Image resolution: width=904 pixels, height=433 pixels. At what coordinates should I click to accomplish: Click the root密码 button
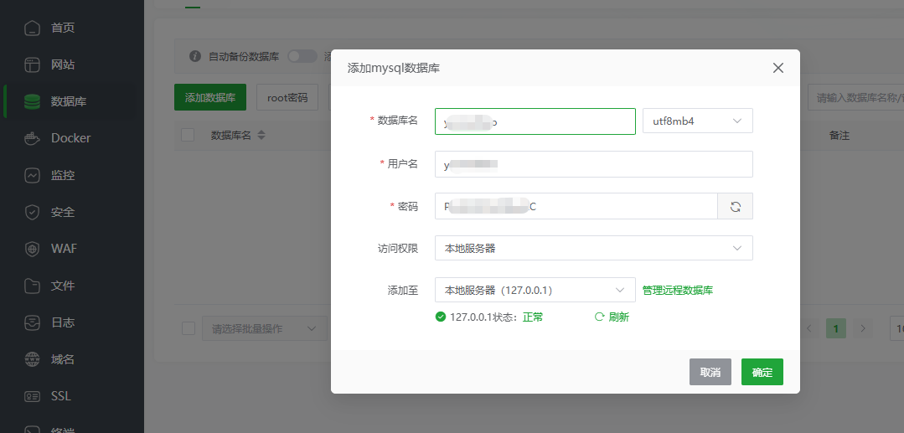point(287,97)
